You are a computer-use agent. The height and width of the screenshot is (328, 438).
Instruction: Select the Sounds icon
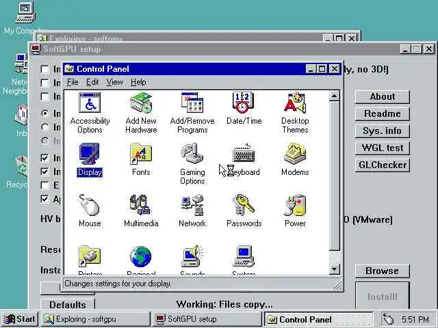pyautogui.click(x=192, y=260)
